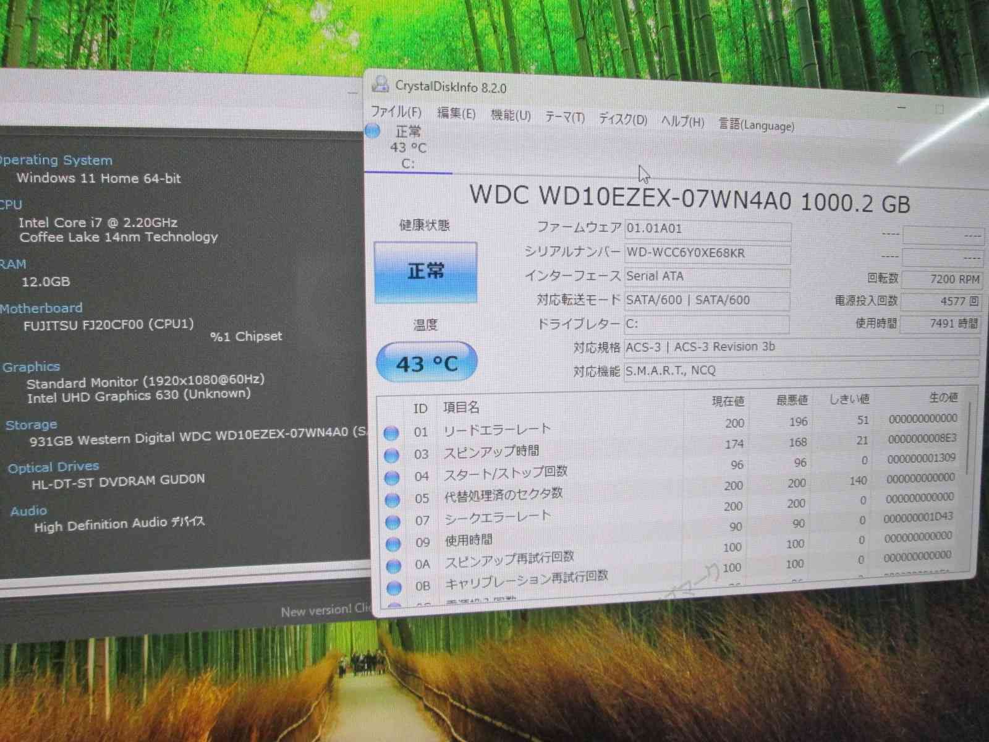The width and height of the screenshot is (989, 742).
Task: Select the Storage section in the system info panel
Action: coord(31,424)
